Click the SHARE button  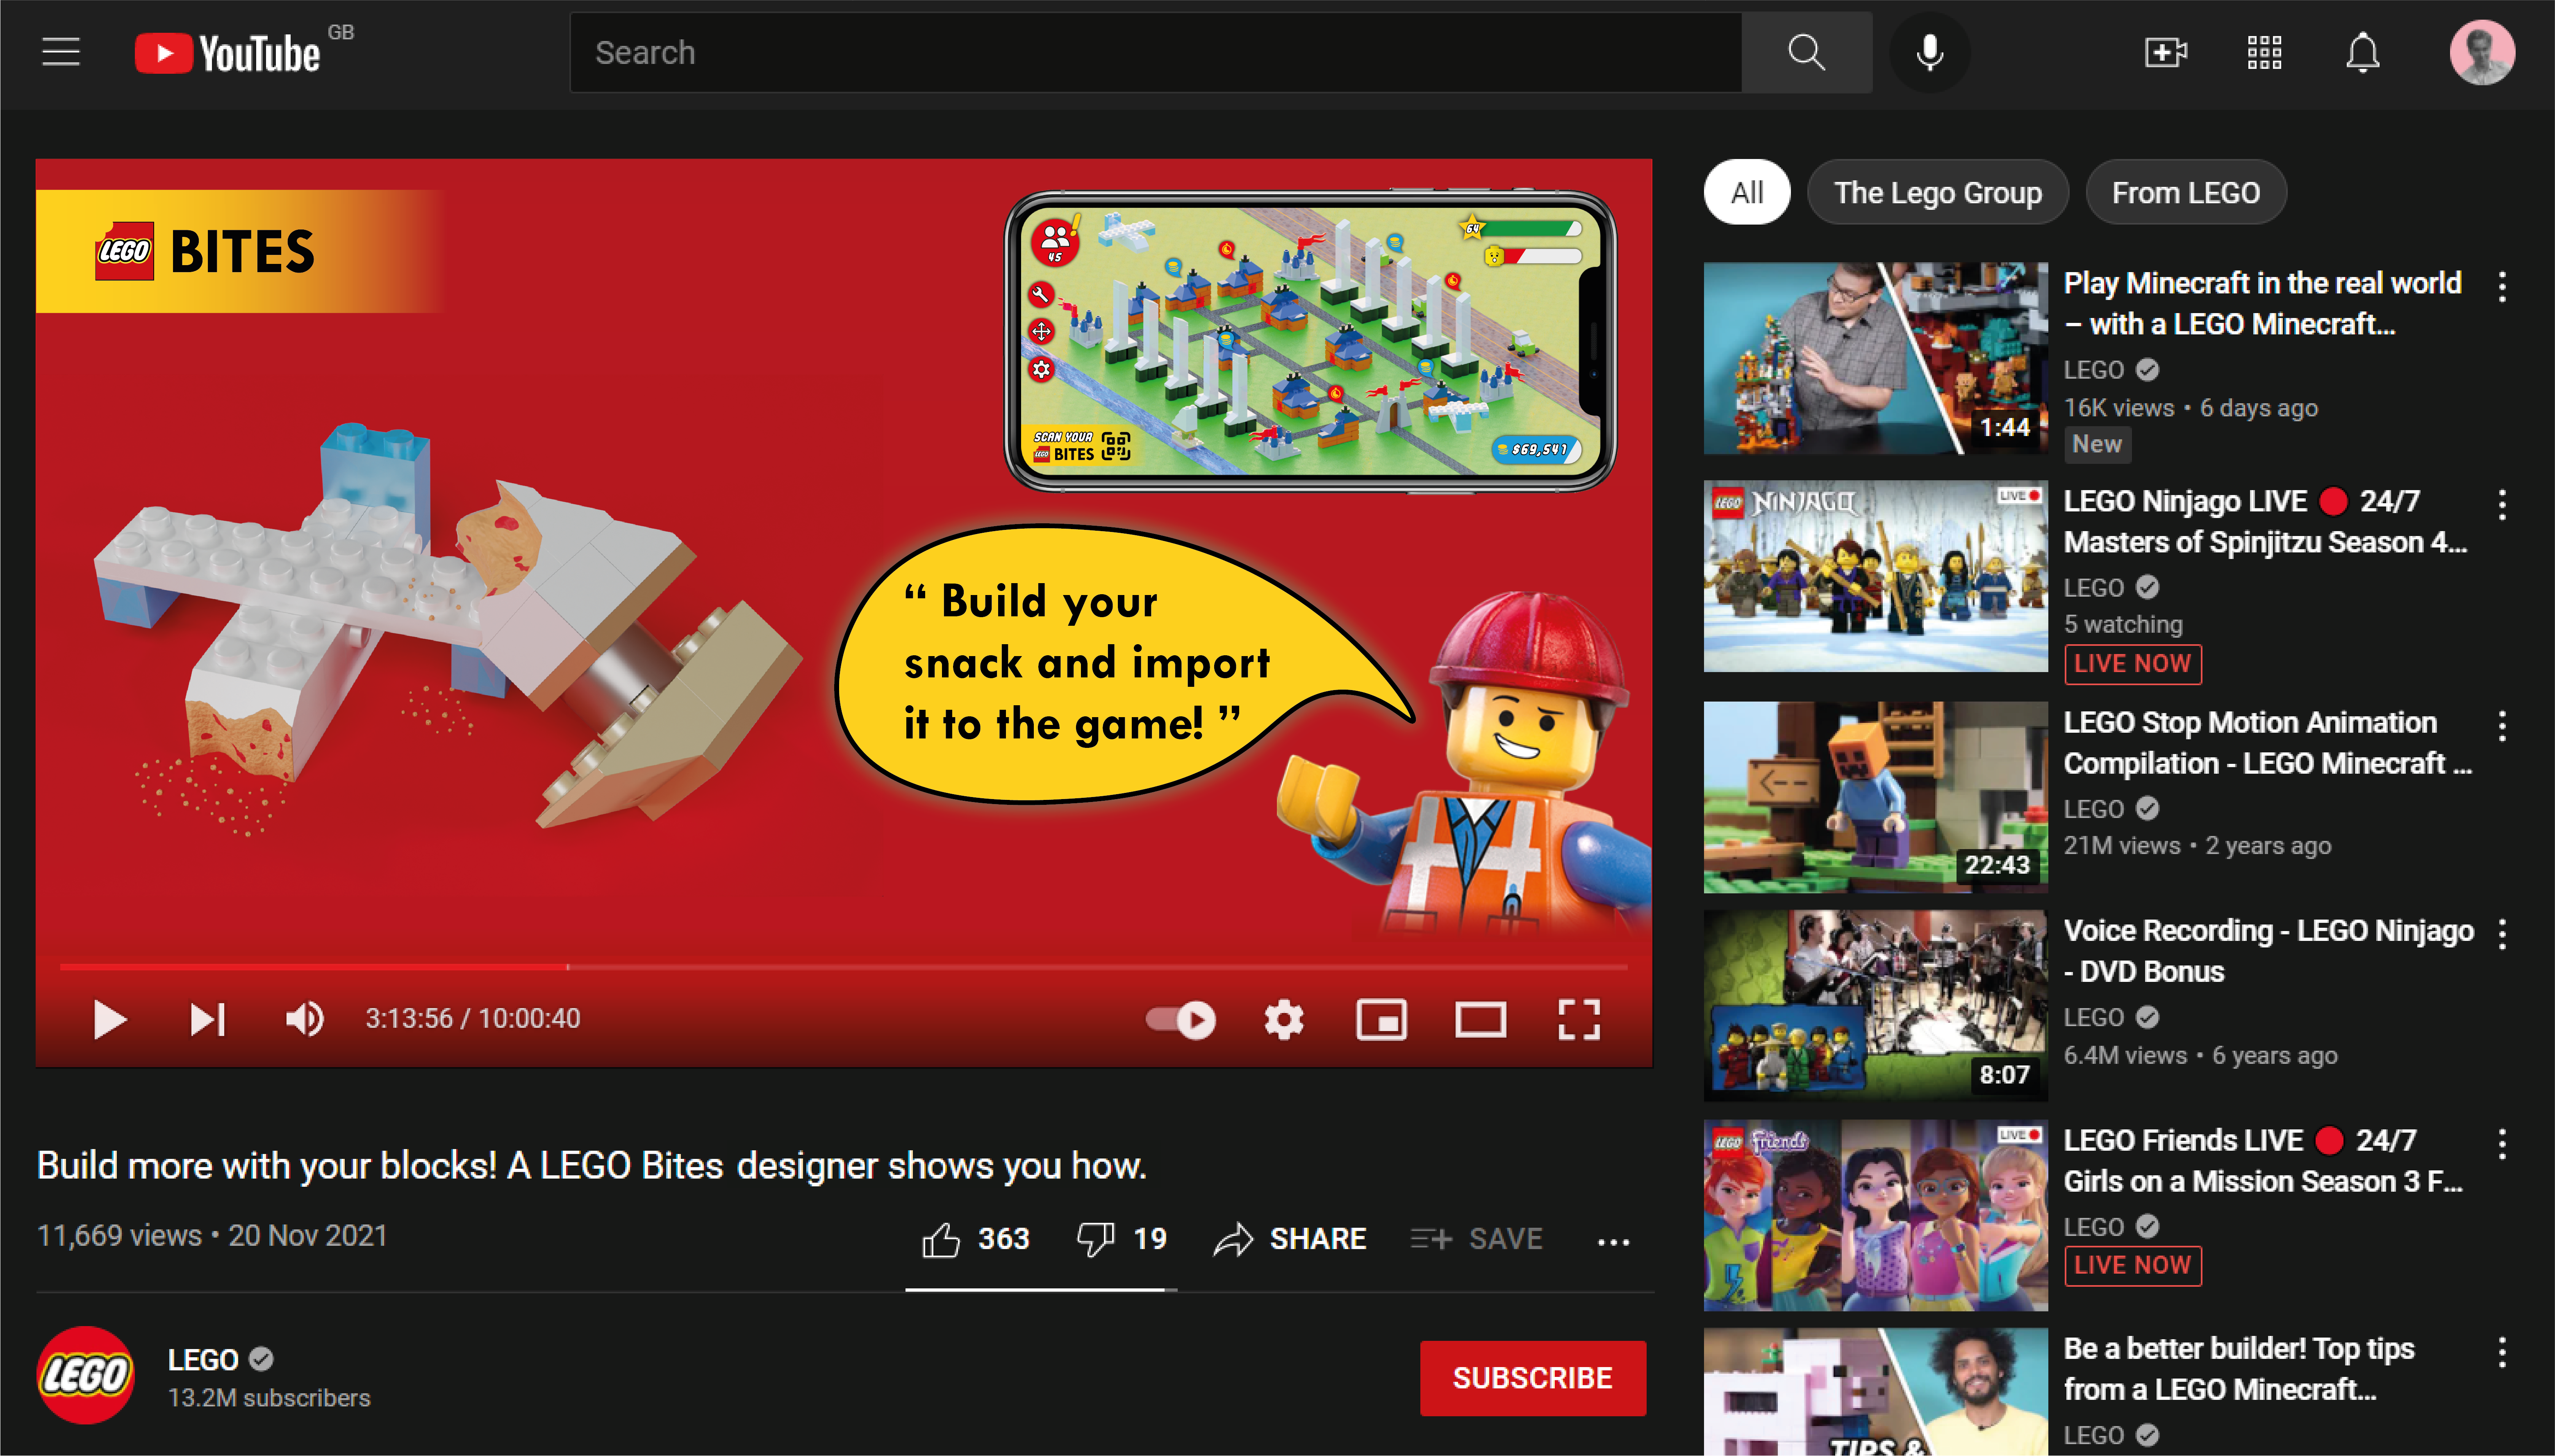(x=1290, y=1239)
